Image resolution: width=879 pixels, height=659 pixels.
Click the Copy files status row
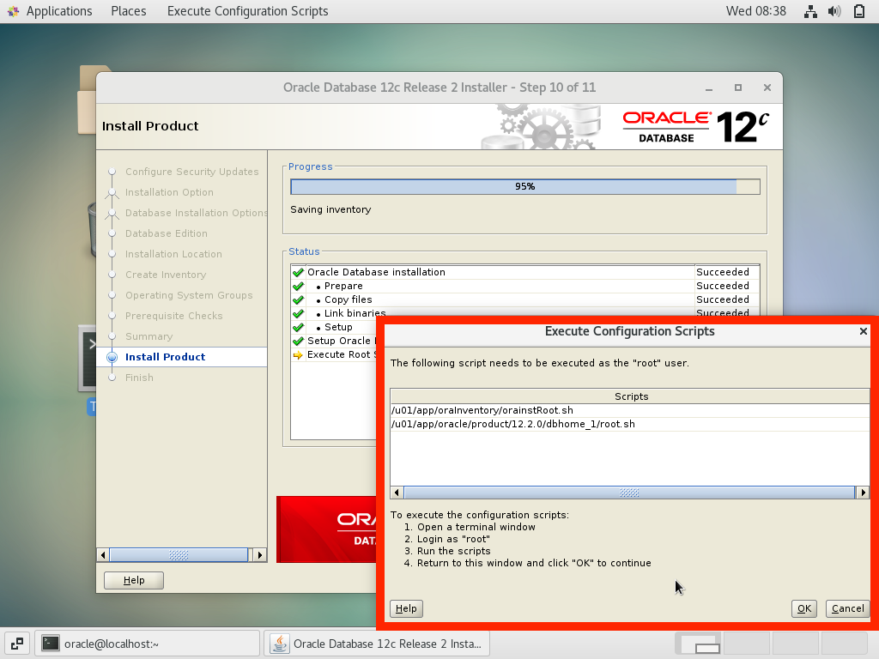(x=525, y=299)
